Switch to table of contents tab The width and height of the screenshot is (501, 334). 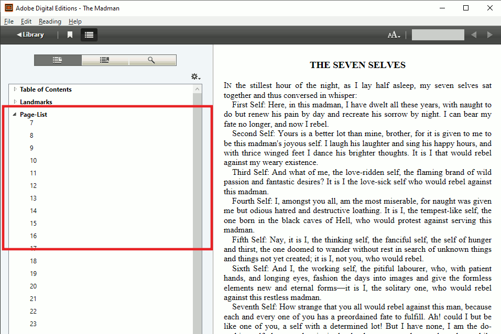[x=58, y=60]
